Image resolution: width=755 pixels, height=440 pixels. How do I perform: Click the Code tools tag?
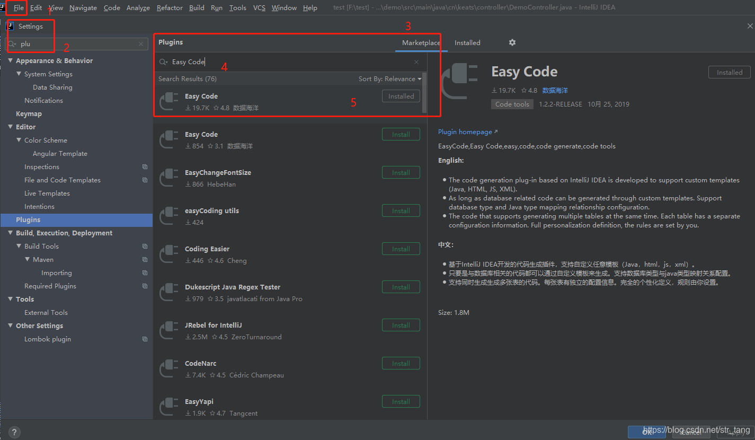click(x=512, y=104)
